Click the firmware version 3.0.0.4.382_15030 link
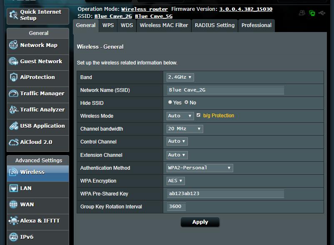334x245 pixels. coord(246,9)
